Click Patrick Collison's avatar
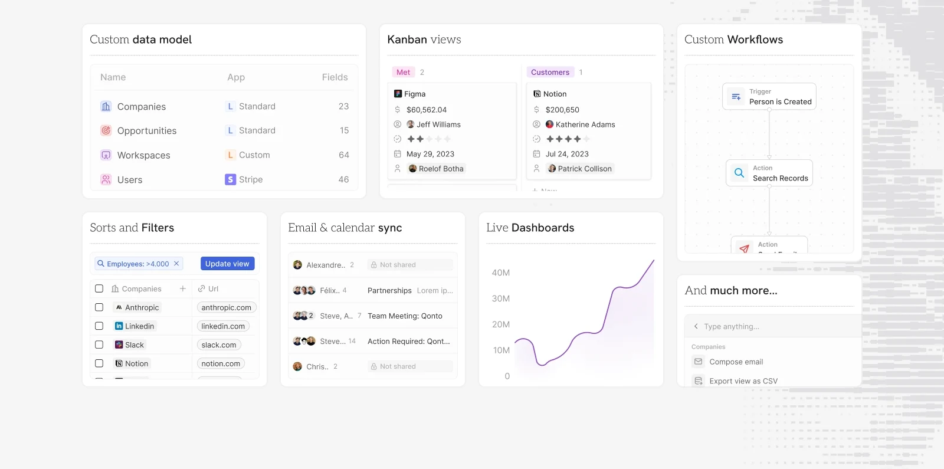 (552, 169)
